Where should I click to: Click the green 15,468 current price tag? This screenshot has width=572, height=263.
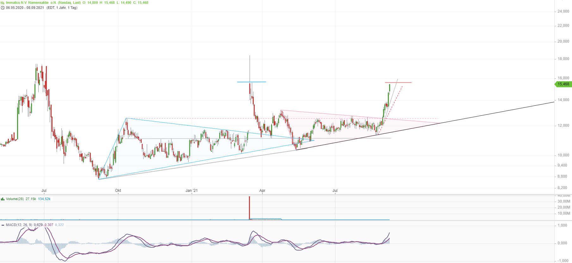click(x=563, y=84)
